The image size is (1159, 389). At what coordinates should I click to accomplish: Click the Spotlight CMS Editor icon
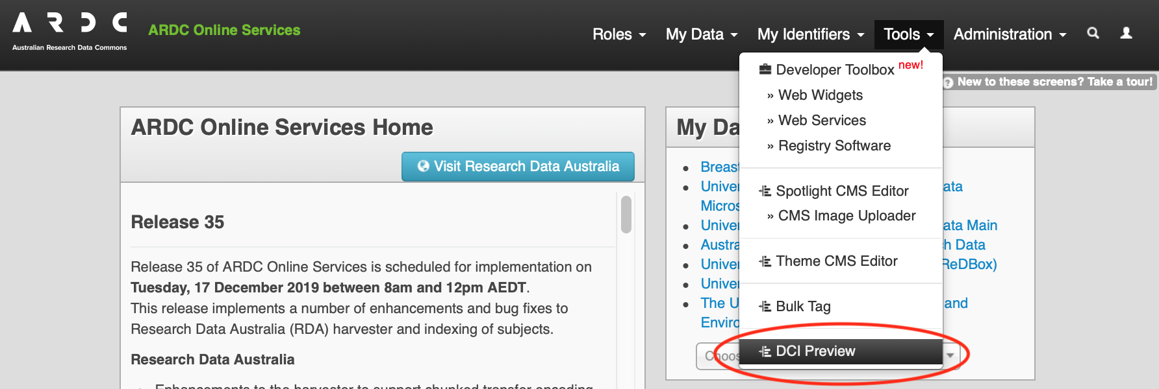(x=765, y=191)
